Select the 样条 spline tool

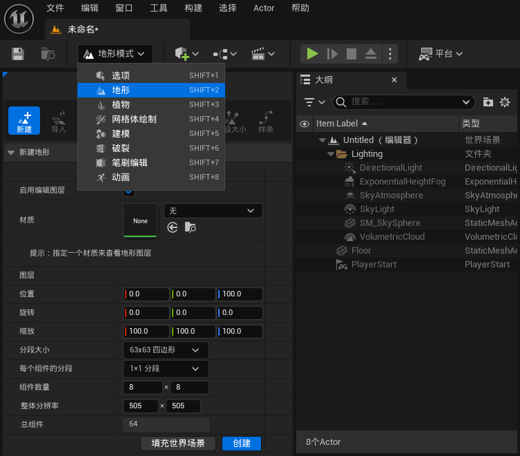tap(266, 122)
